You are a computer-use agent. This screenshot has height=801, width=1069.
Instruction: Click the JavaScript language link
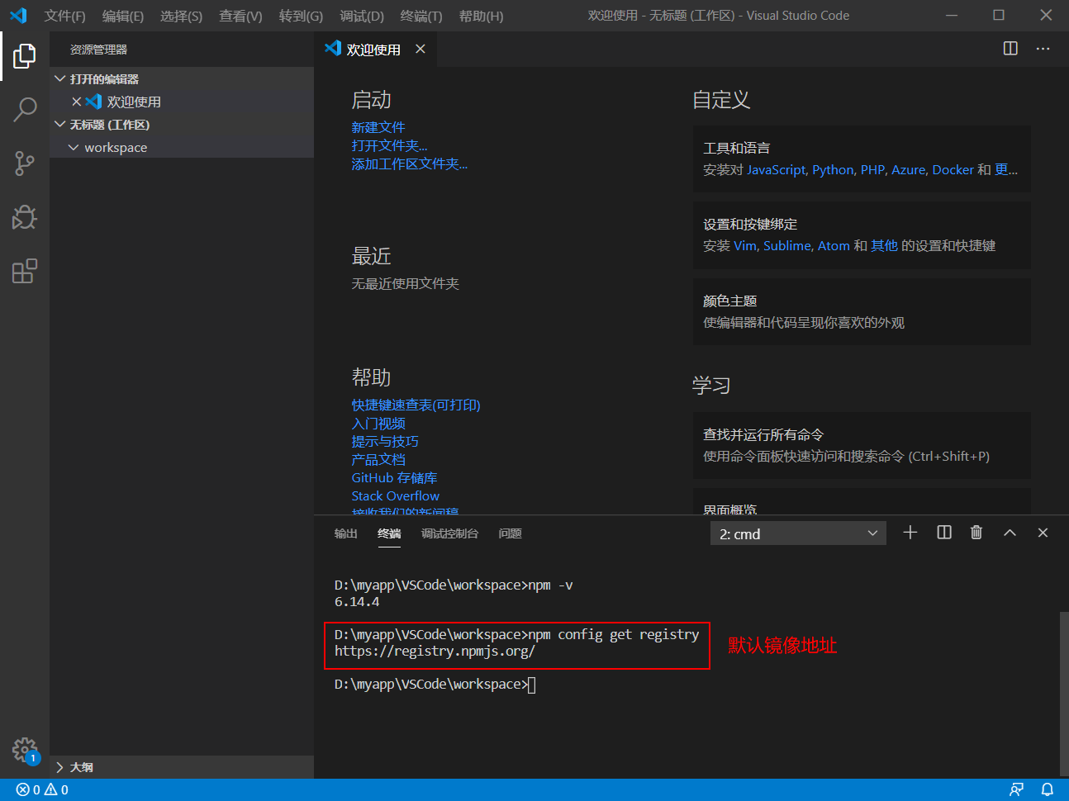click(x=777, y=169)
